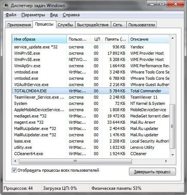Click the Yandex description cell

pos(137,47)
